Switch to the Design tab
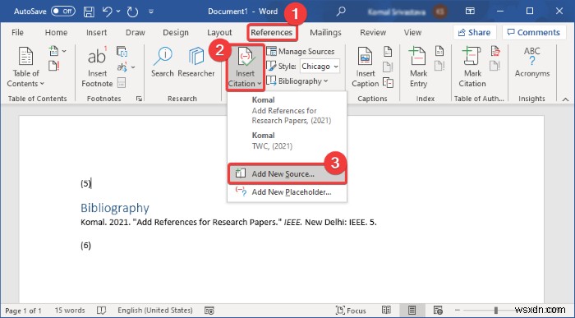Image resolution: width=575 pixels, height=318 pixels. coord(176,32)
